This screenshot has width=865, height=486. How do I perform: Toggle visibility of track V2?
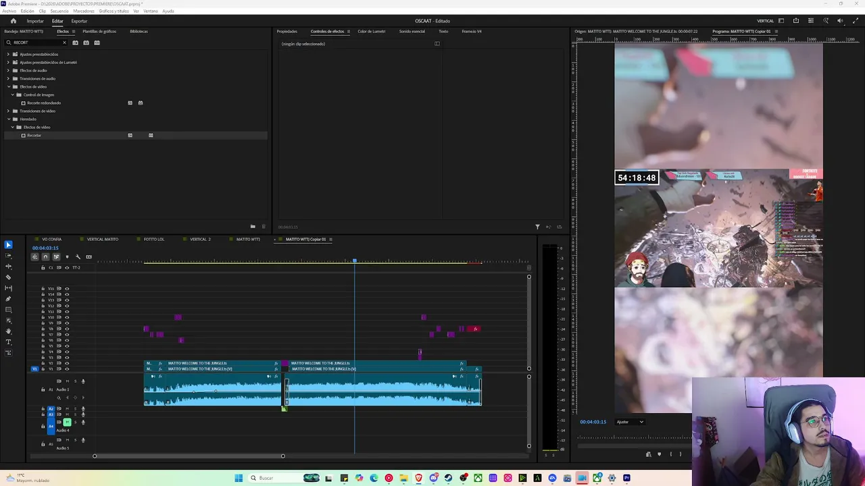[x=66, y=363]
